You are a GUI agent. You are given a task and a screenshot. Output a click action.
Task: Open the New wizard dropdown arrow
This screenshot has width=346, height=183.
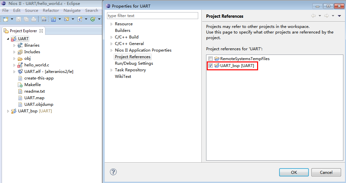tap(12, 19)
